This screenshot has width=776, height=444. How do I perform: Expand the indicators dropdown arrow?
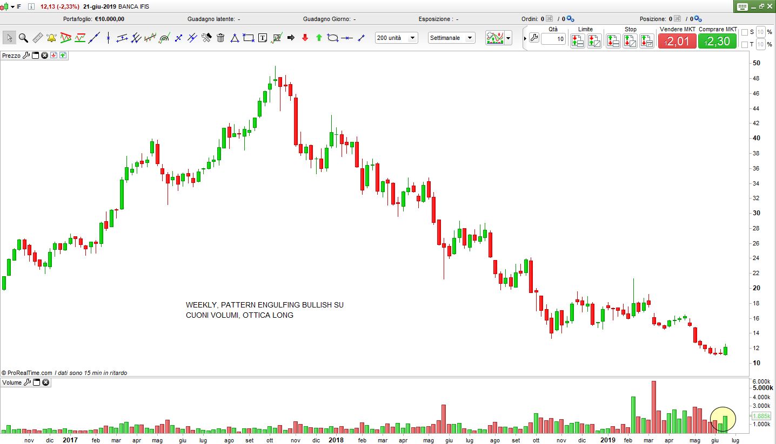point(509,38)
